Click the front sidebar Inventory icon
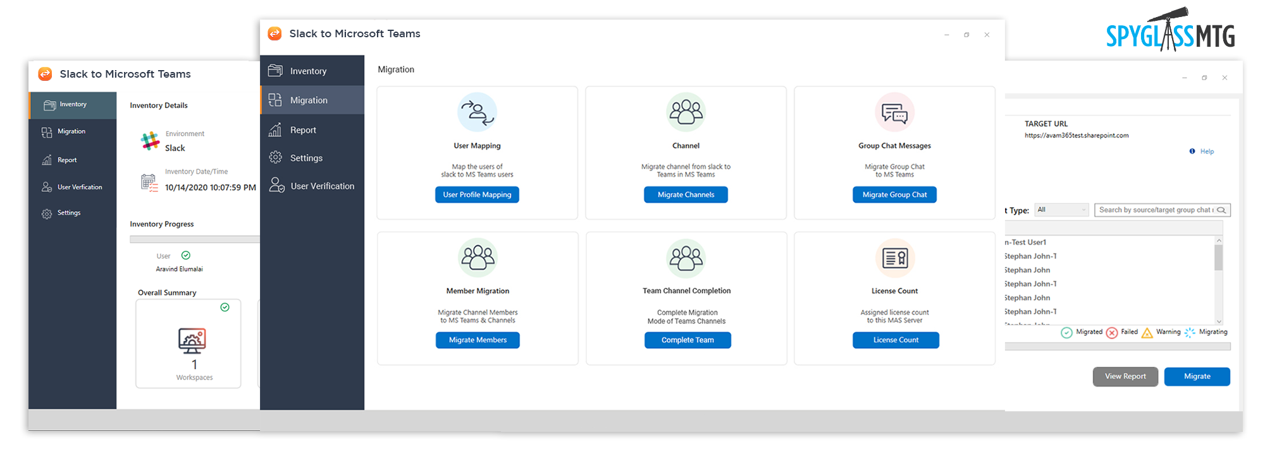This screenshot has width=1265, height=454. click(x=275, y=70)
